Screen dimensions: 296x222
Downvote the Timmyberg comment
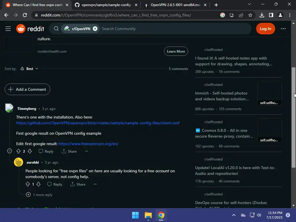30,151
